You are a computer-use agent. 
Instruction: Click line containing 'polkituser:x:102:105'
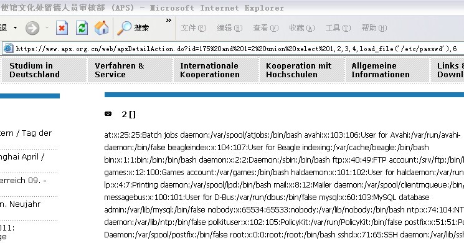click(x=284, y=222)
